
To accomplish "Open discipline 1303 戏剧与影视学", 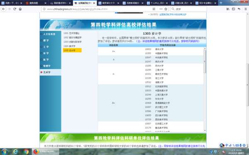I will coord(73,42).
